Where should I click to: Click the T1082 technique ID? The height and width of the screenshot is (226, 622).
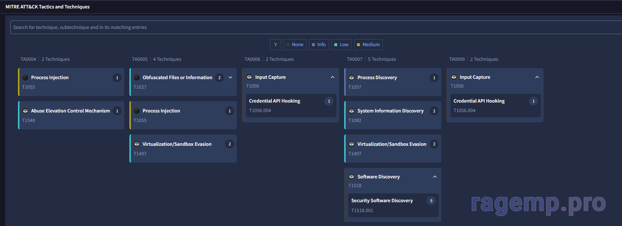(355, 121)
